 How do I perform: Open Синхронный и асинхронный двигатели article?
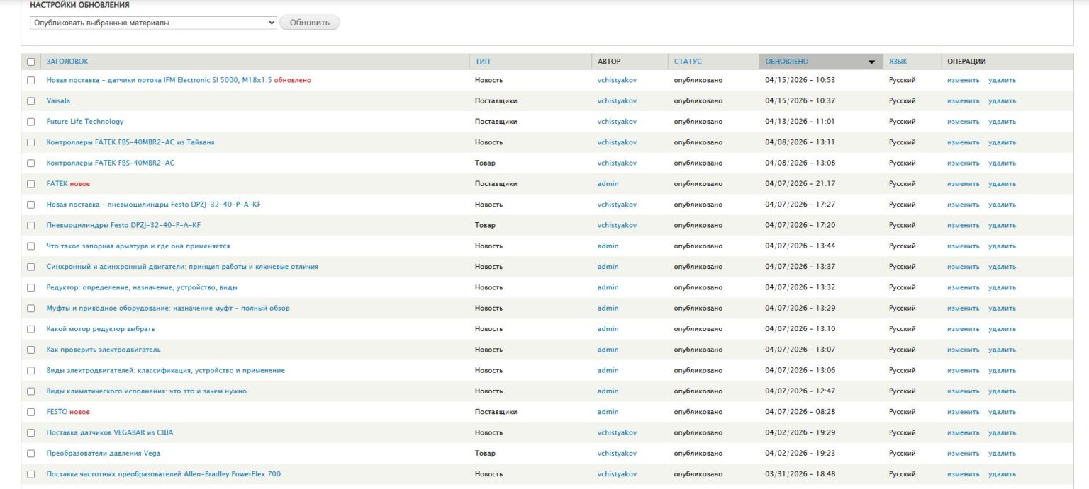pyautogui.click(x=182, y=267)
